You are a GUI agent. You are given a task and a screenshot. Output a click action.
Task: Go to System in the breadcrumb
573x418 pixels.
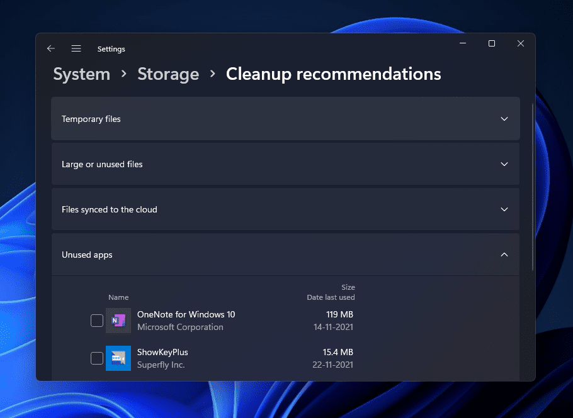(x=81, y=74)
